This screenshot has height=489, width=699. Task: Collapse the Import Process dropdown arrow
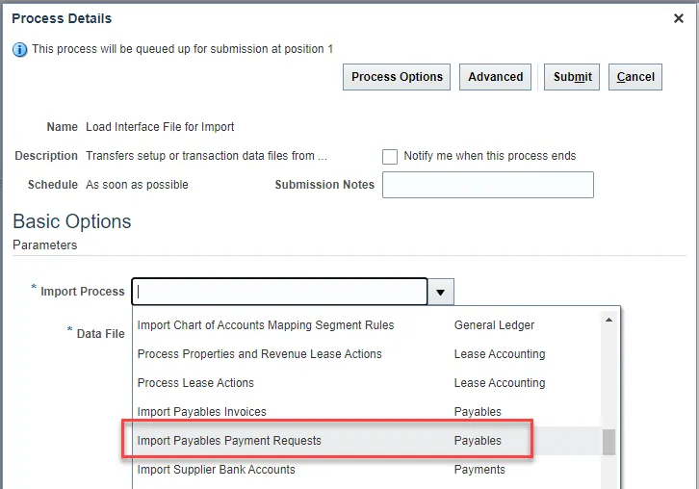(441, 292)
